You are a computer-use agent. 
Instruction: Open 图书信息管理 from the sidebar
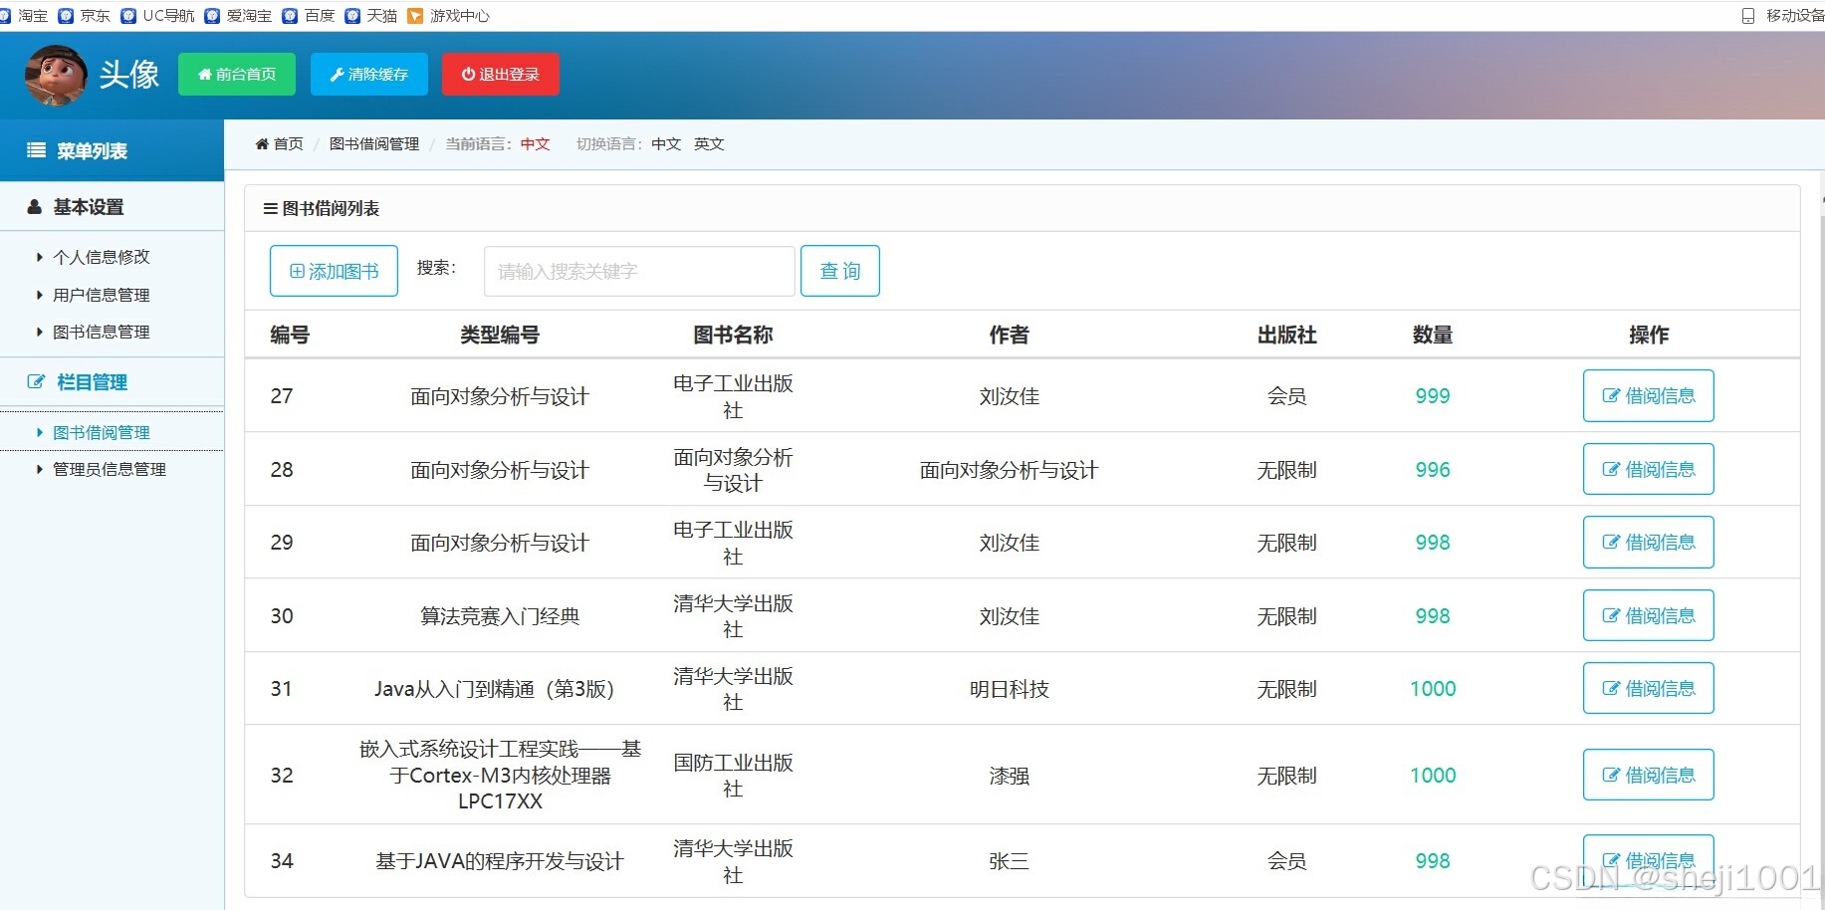(101, 332)
